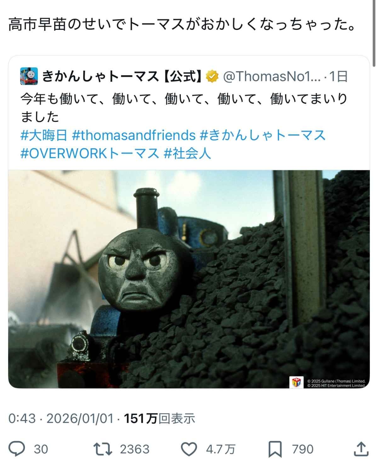
Task: Open the 0:43 · 2026/01/01 timestamp
Action: tap(60, 418)
